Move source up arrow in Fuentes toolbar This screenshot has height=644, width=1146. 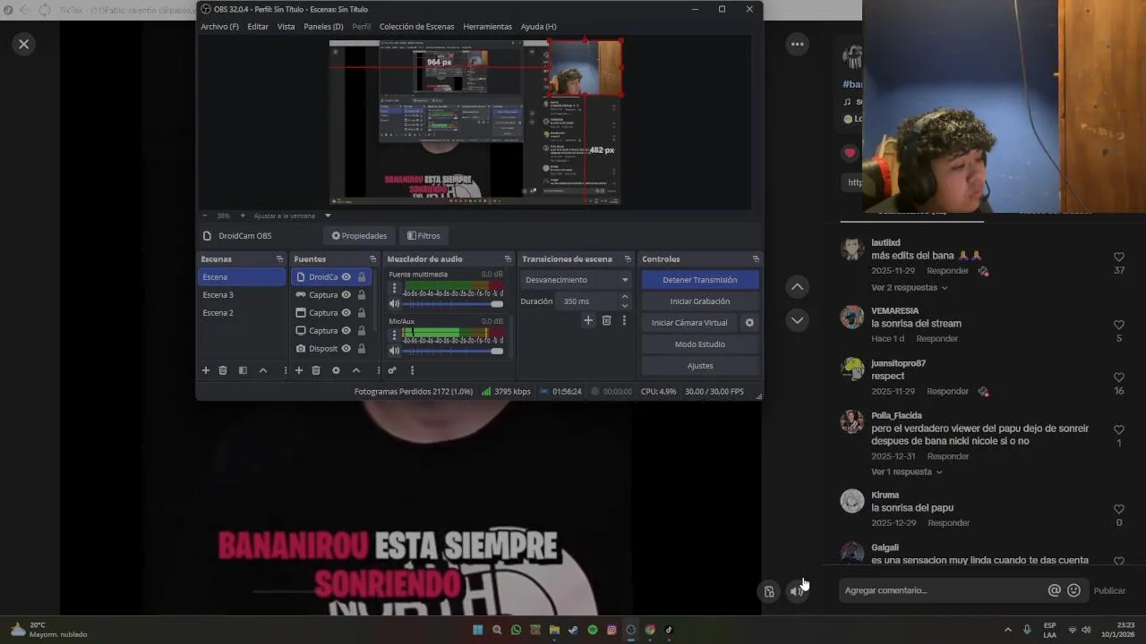point(356,370)
